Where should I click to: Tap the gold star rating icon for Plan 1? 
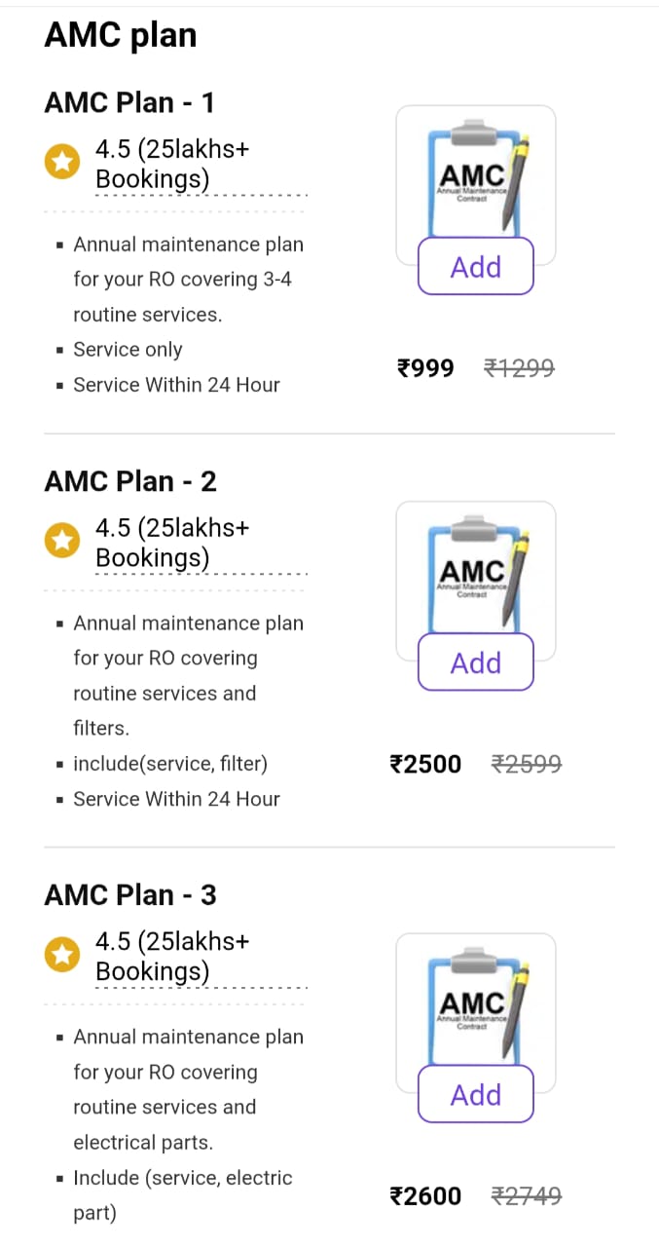coord(62,163)
